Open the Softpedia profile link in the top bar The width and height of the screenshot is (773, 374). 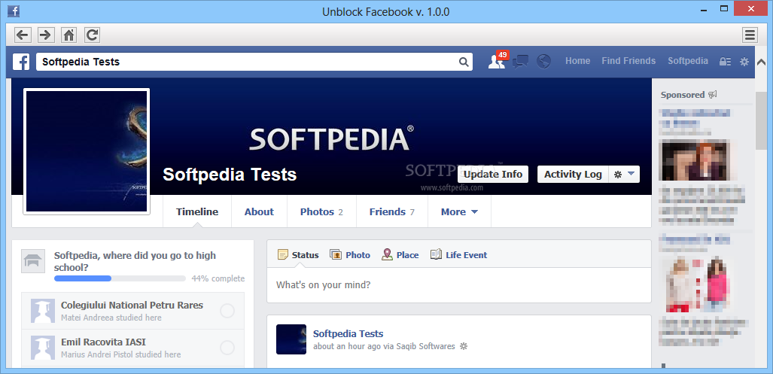pyautogui.click(x=688, y=61)
